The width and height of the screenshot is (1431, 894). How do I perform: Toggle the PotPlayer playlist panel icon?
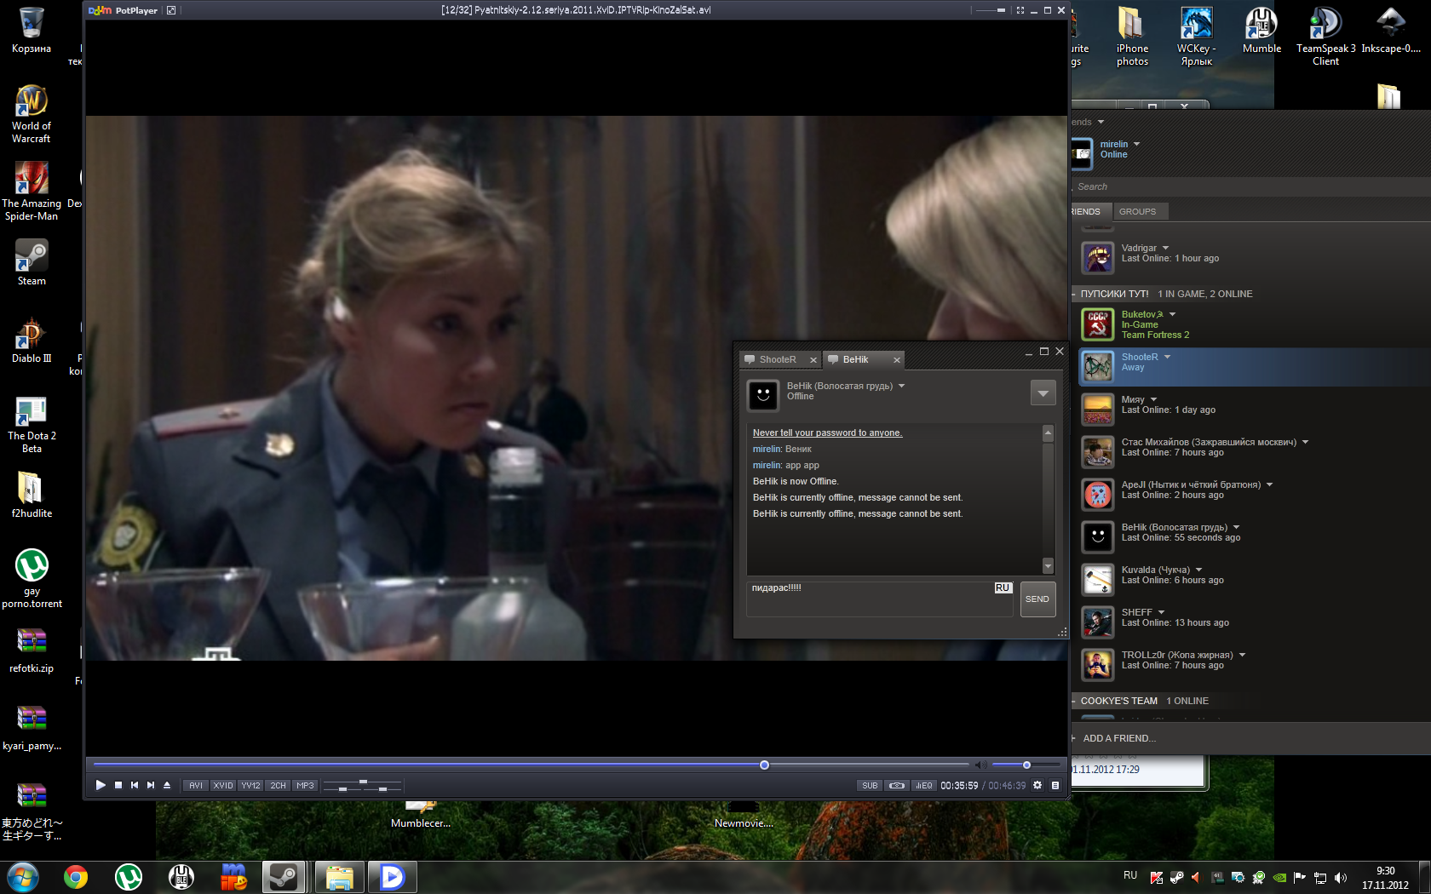(x=1055, y=785)
